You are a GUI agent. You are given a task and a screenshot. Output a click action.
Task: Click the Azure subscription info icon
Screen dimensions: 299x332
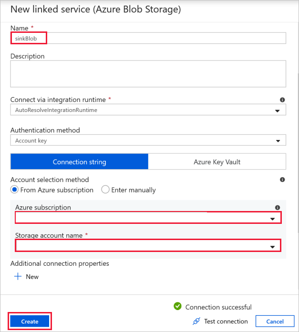278,208
